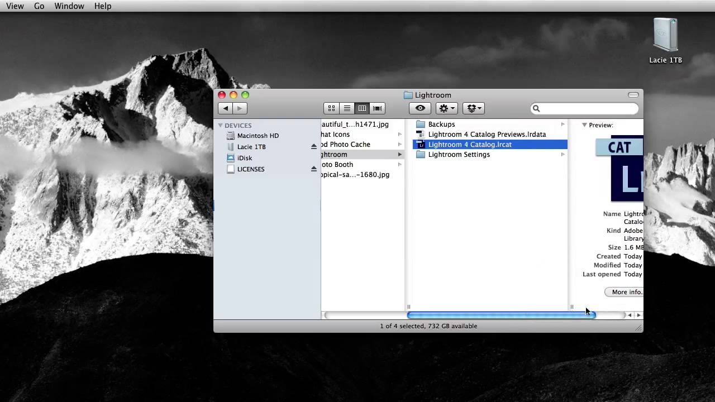Go forward with the right arrow
Screen dimensions: 715x402
click(240, 108)
